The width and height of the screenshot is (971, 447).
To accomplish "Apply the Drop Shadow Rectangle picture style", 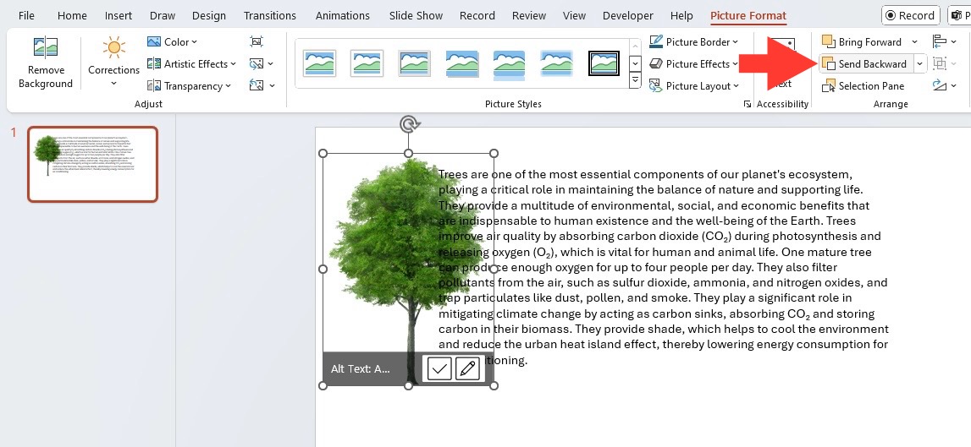I will [462, 63].
